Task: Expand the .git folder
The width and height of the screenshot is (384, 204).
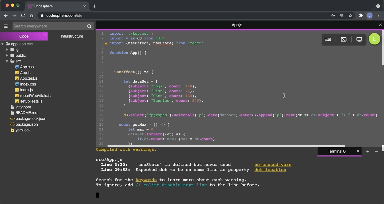Action: point(7,50)
